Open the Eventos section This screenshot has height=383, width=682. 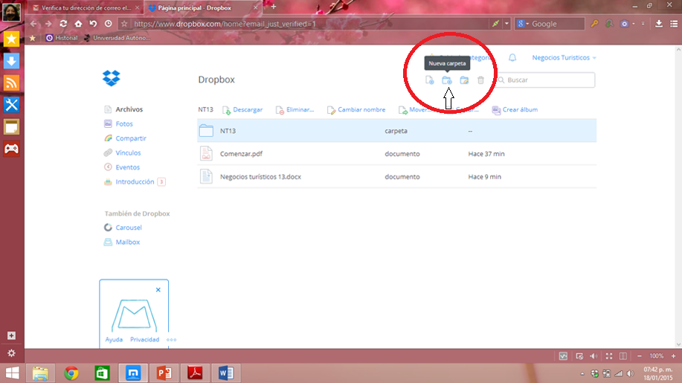click(x=127, y=167)
